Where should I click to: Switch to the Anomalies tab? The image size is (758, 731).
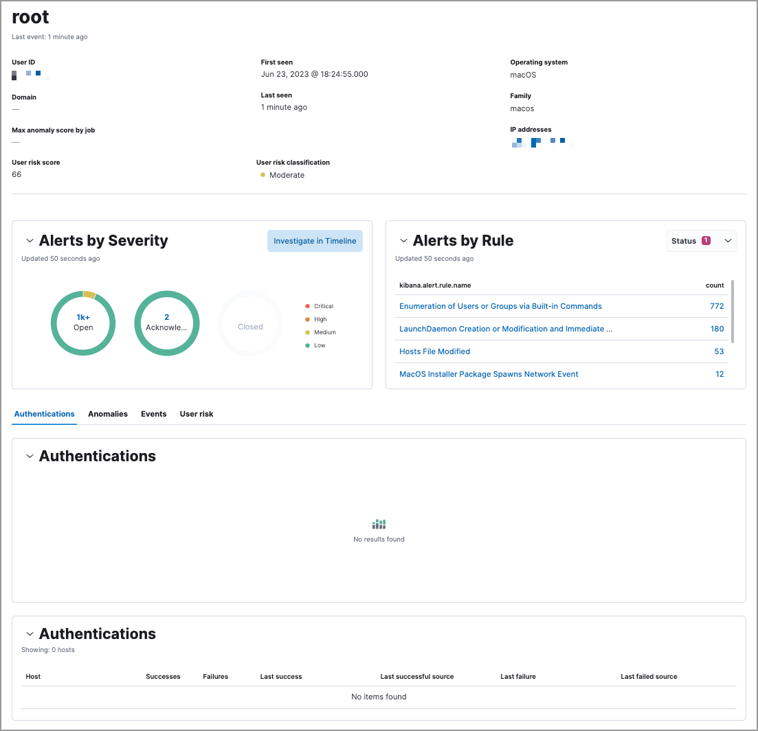point(107,414)
